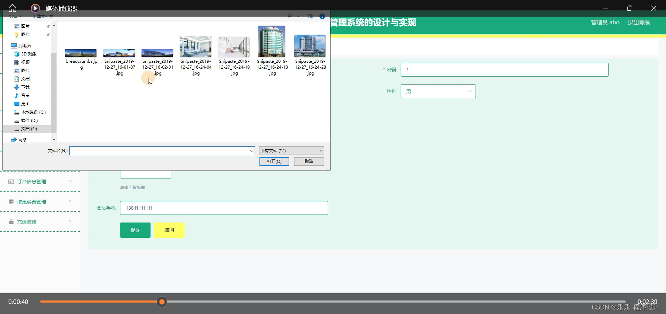Click the help icon in the file dialog toolbar
The width and height of the screenshot is (666, 314).
point(322,16)
